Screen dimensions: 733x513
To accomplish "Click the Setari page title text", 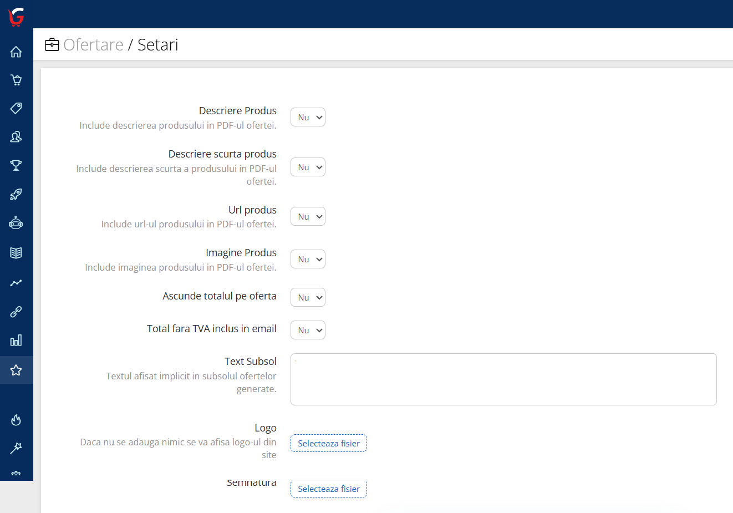I will pyautogui.click(x=158, y=44).
